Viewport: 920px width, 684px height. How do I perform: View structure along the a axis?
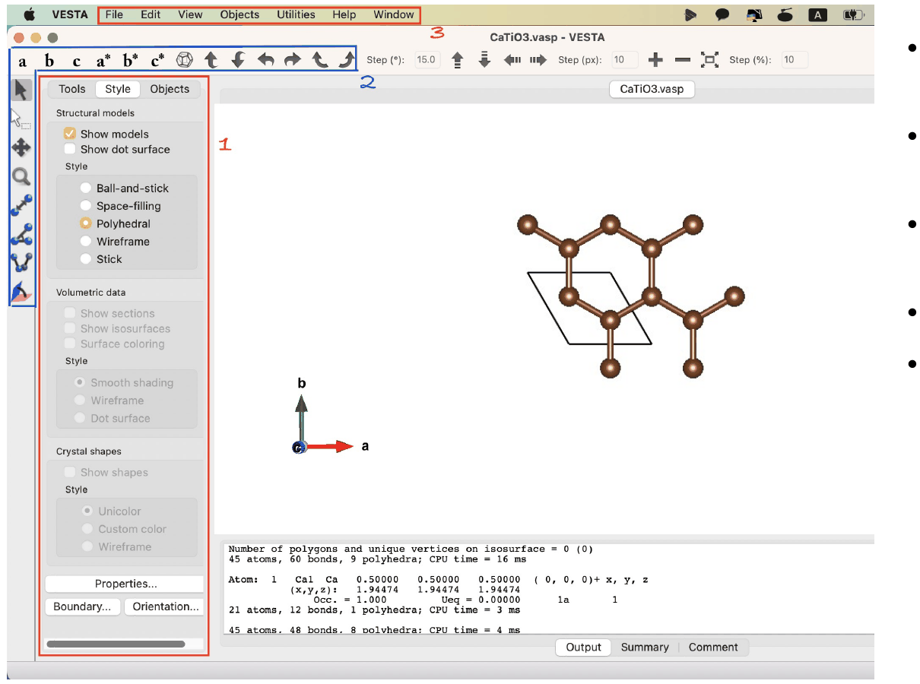pyautogui.click(x=23, y=62)
